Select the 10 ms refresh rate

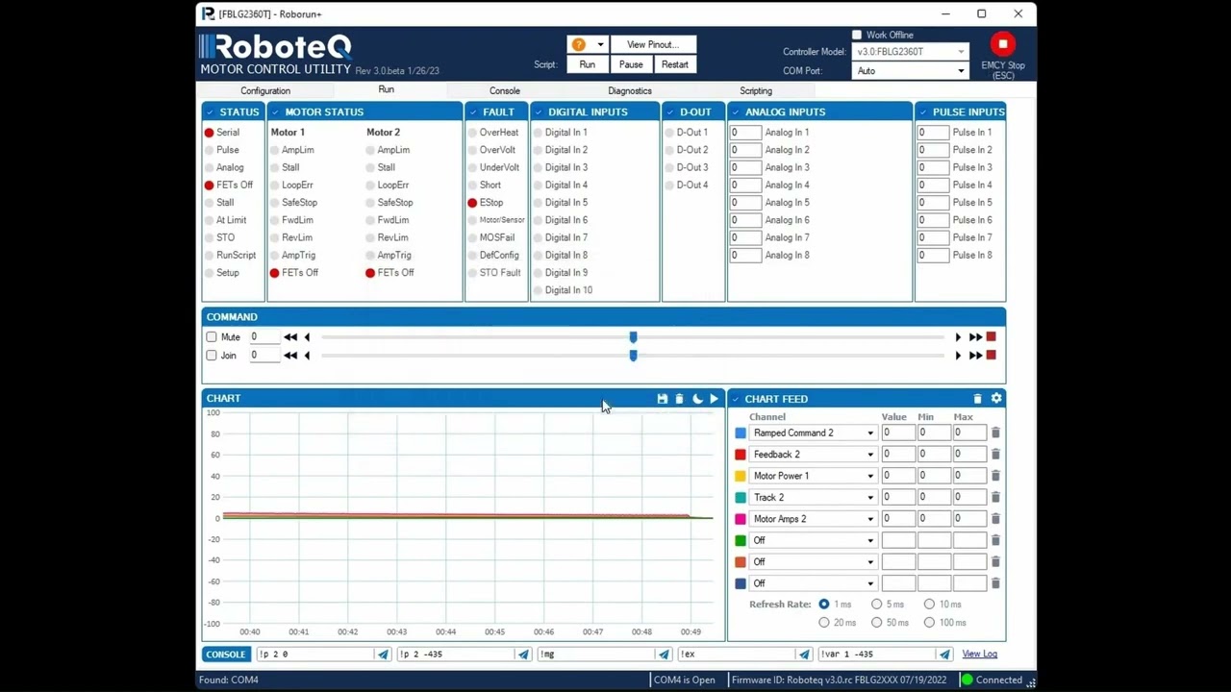929,605
